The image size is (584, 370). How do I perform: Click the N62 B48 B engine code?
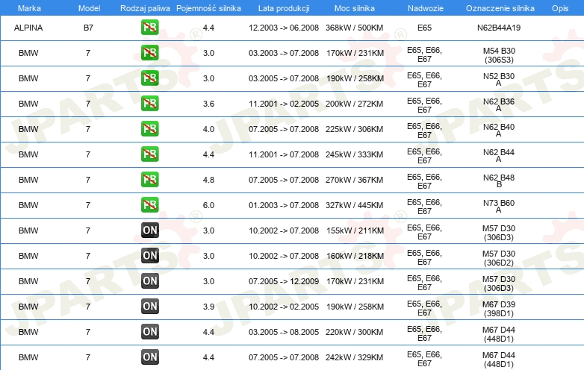[499, 181]
